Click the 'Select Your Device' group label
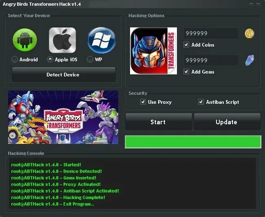 29,16
